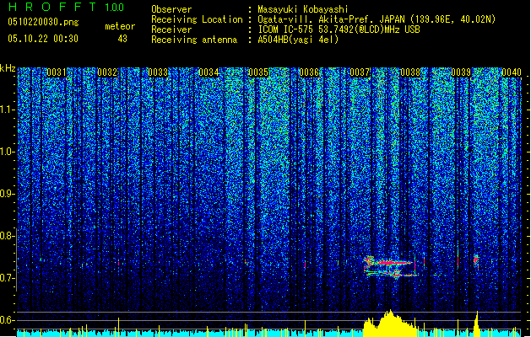Click time marker 0039
The image size is (531, 337).
[461, 72]
